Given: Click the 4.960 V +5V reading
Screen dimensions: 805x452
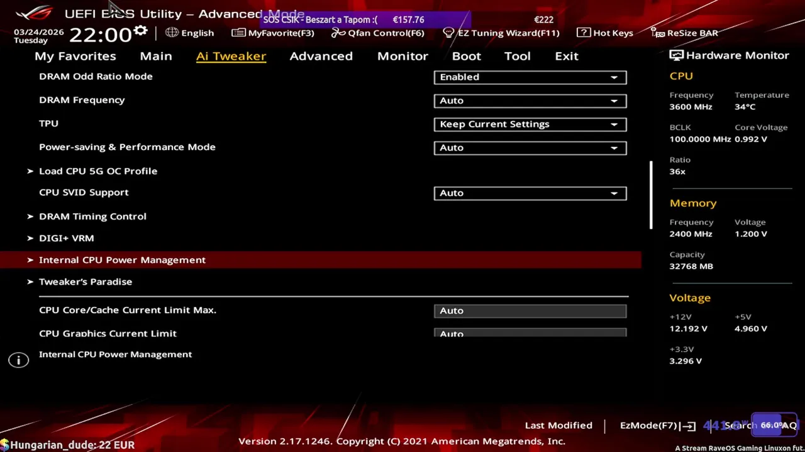Looking at the screenshot, I should tap(752, 328).
